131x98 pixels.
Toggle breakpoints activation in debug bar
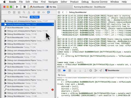coord(64,71)
